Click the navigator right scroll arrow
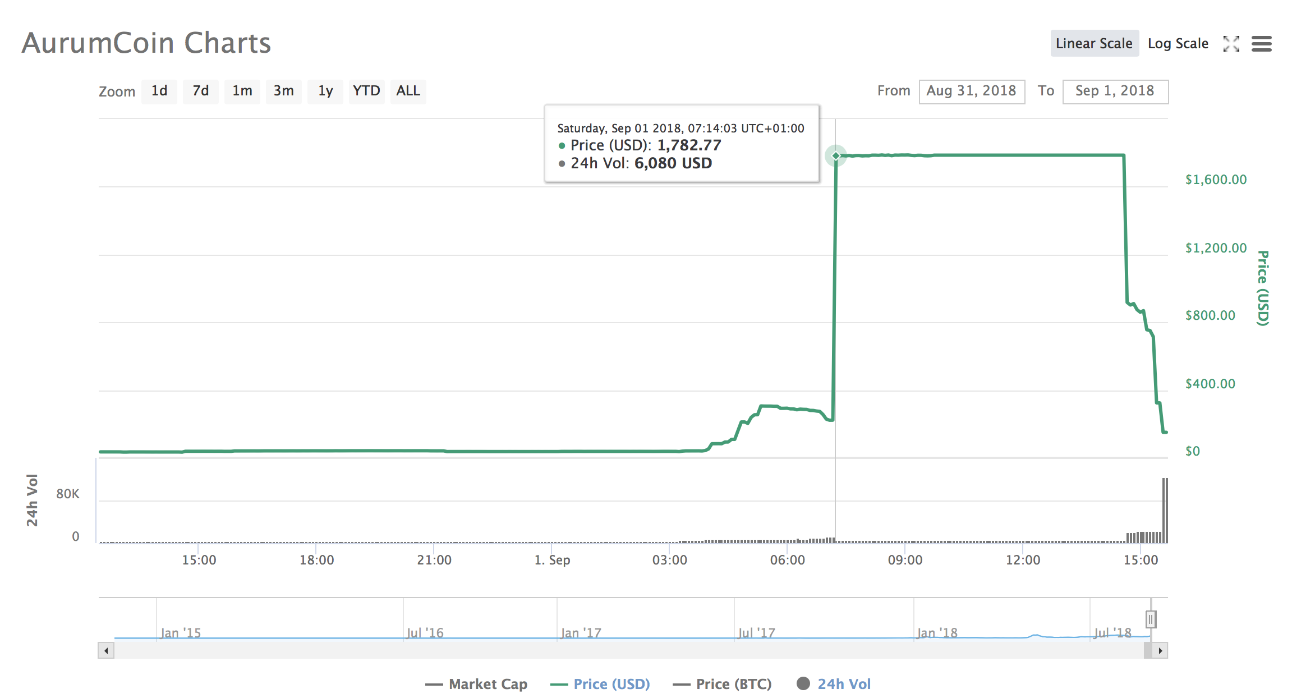Viewport: 1315px width, 698px height. coord(1160,651)
